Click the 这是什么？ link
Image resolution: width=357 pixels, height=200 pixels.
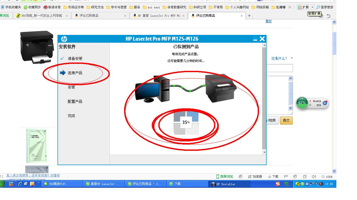(279, 58)
